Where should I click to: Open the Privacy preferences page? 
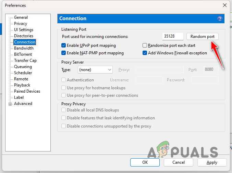[21, 24]
